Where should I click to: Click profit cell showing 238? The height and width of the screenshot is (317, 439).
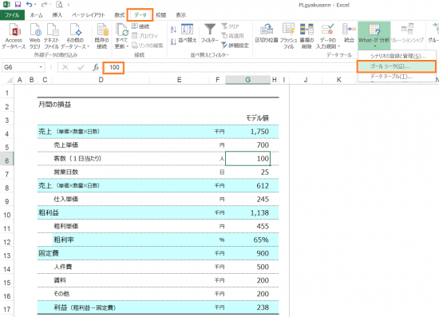click(x=247, y=307)
